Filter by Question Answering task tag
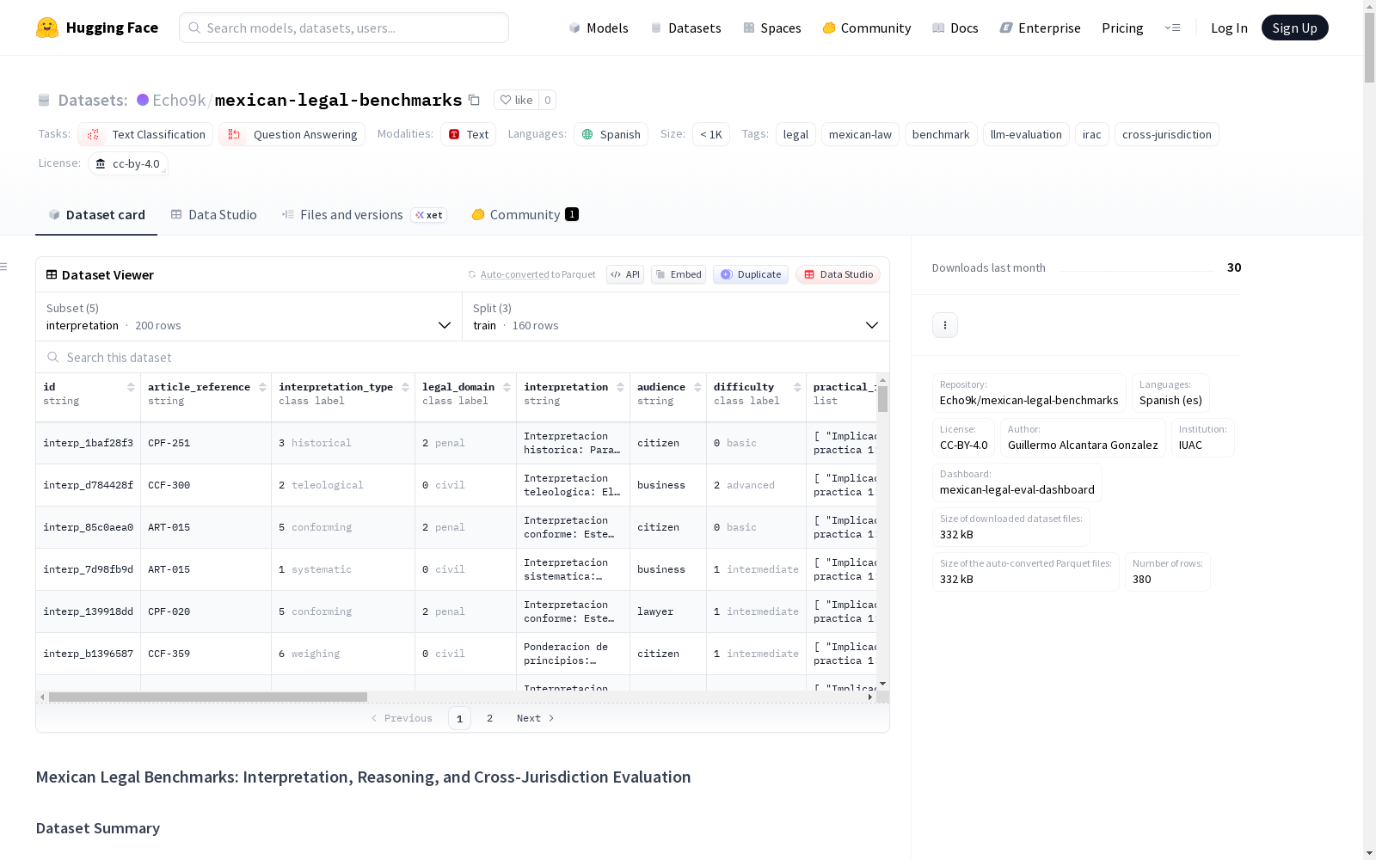Image resolution: width=1376 pixels, height=860 pixels. pyautogui.click(x=292, y=134)
